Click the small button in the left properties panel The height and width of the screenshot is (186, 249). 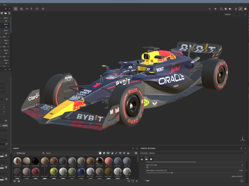click(5, 126)
